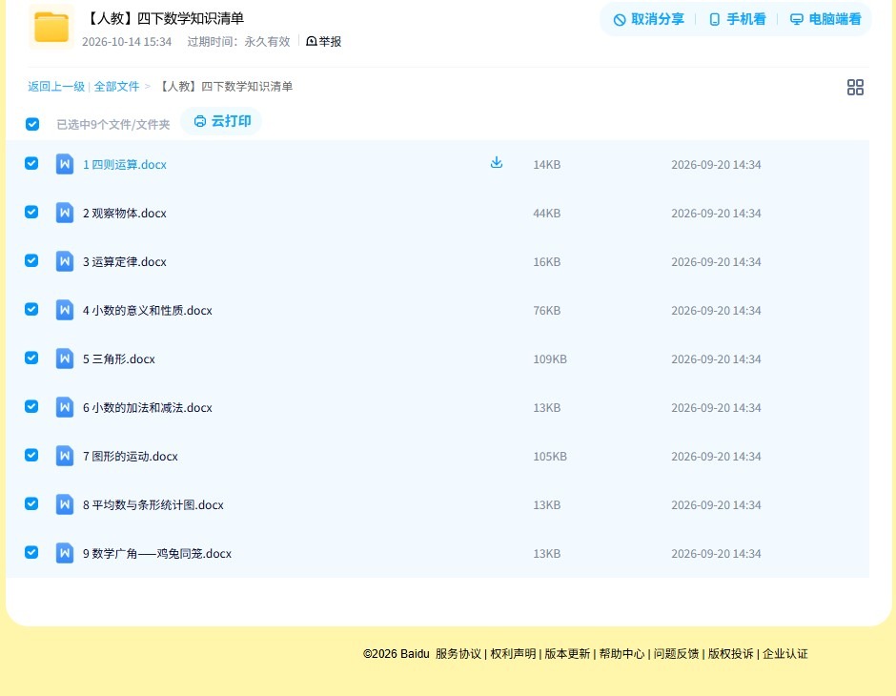896x696 pixels.
Task: Open the 版本更新 footer link
Action: [567, 654]
